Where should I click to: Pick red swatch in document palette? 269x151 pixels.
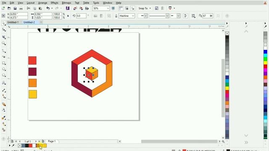31,146
